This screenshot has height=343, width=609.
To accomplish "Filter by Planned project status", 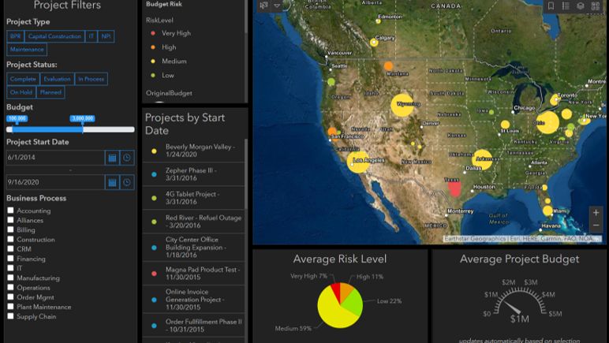I will pyautogui.click(x=50, y=92).
